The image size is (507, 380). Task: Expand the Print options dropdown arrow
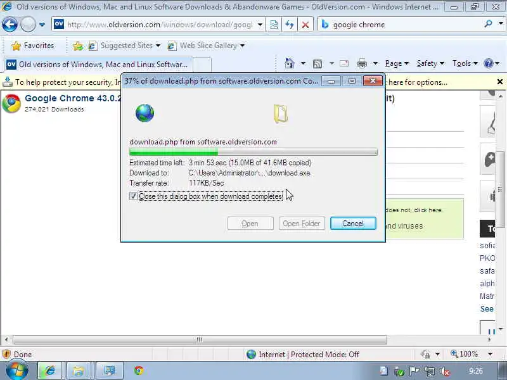pos(375,63)
